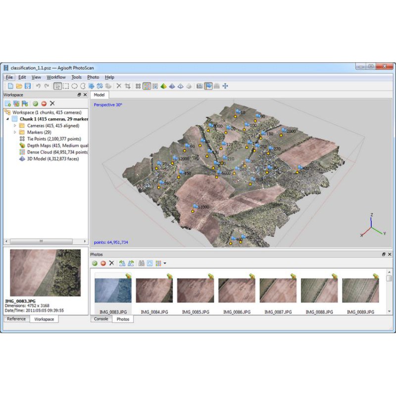This screenshot has height=396, width=396.
Task: Toggle Show Markers button in toolbar
Action: pos(208,86)
